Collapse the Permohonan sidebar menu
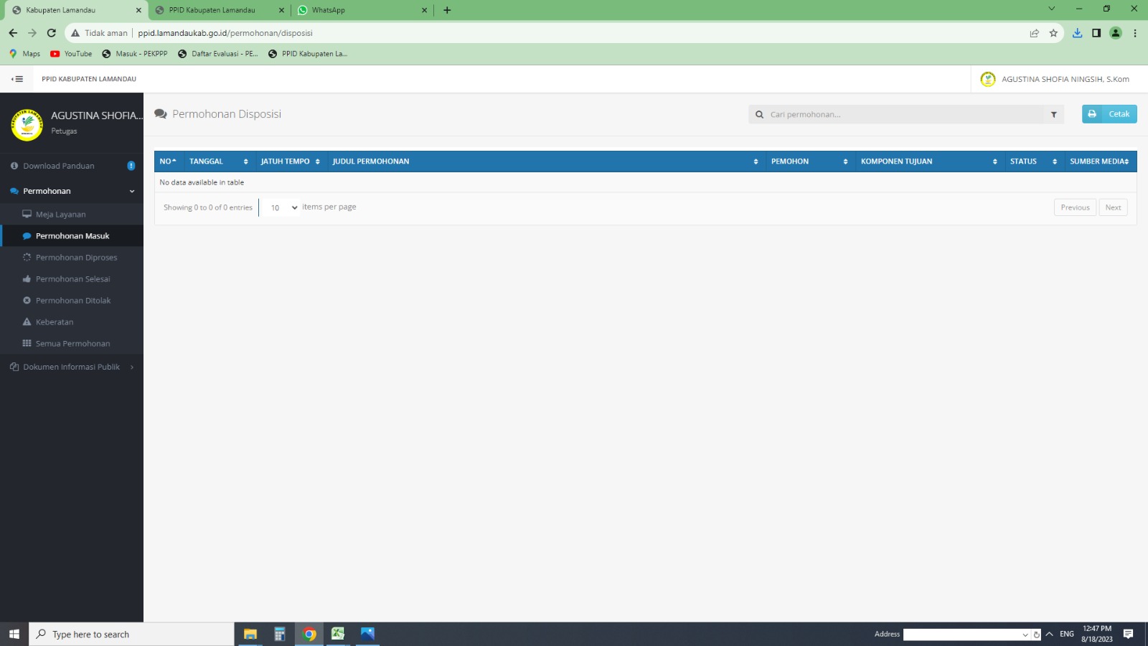This screenshot has width=1148, height=646. point(72,191)
